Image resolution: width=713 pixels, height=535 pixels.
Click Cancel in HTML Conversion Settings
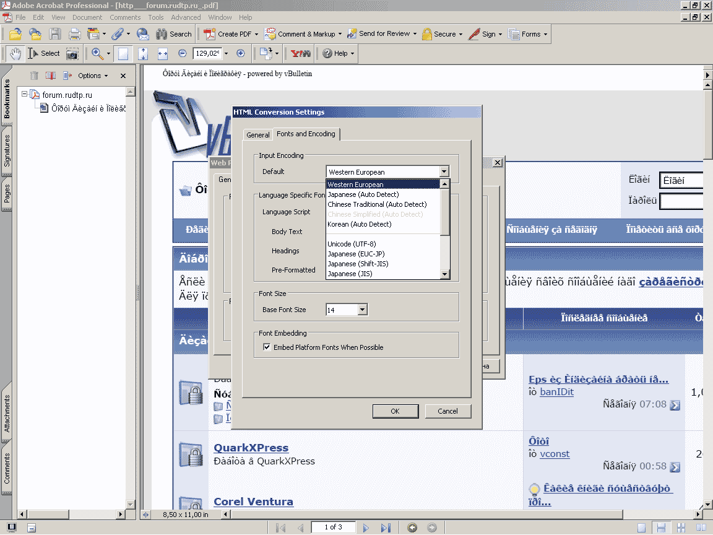tap(447, 411)
